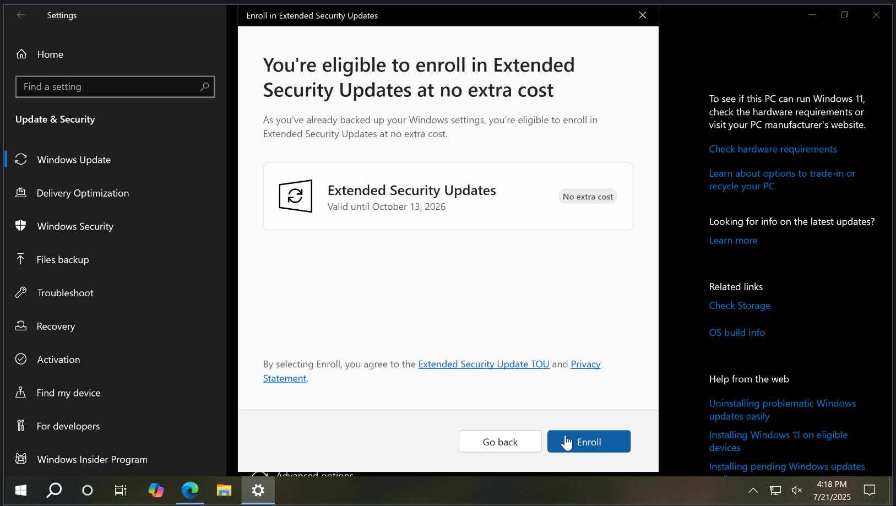The image size is (896, 506).
Task: Expand Advanced options
Action: pos(314,474)
